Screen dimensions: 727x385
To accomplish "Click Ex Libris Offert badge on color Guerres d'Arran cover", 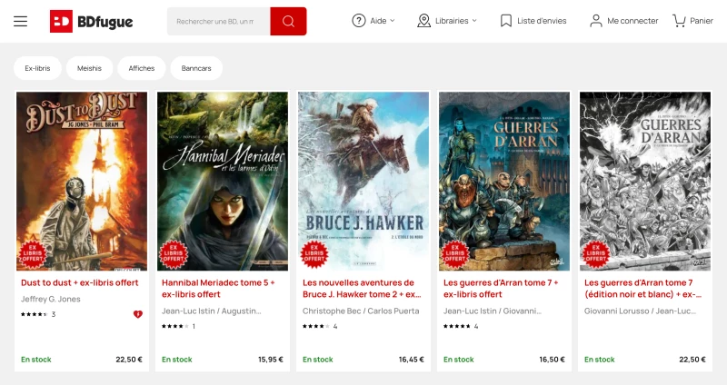I will (455, 254).
